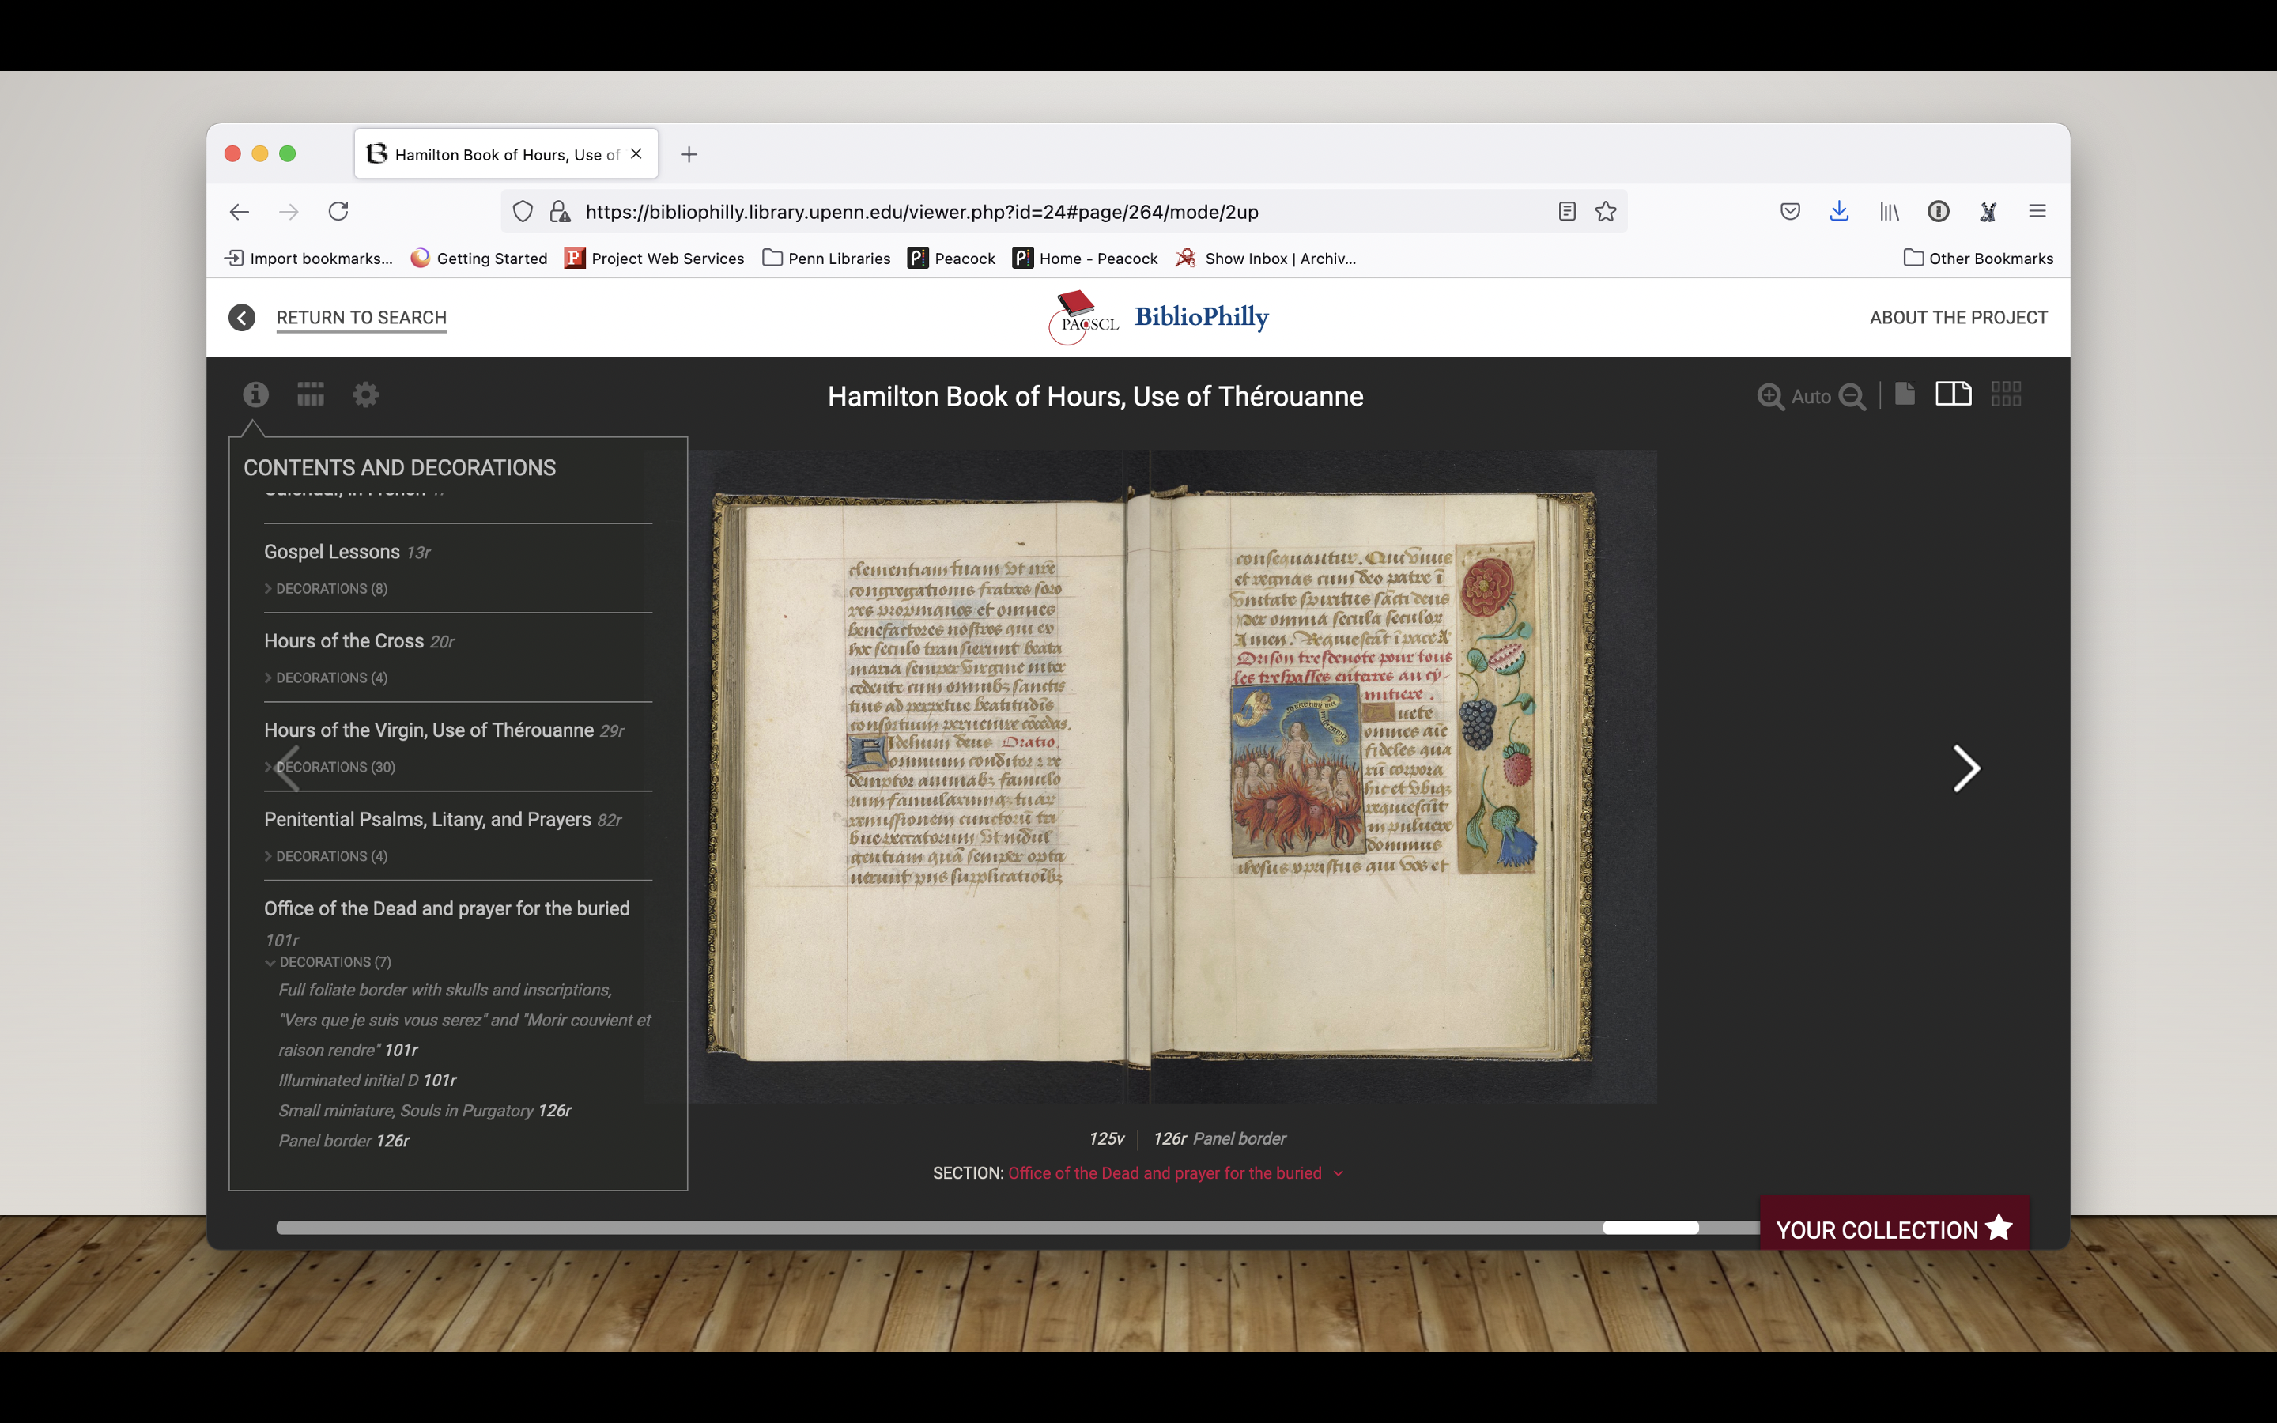Screen dimensions: 2277x1423
Task: Expand Gospel Lessons decorations (8)
Action: pos(326,588)
